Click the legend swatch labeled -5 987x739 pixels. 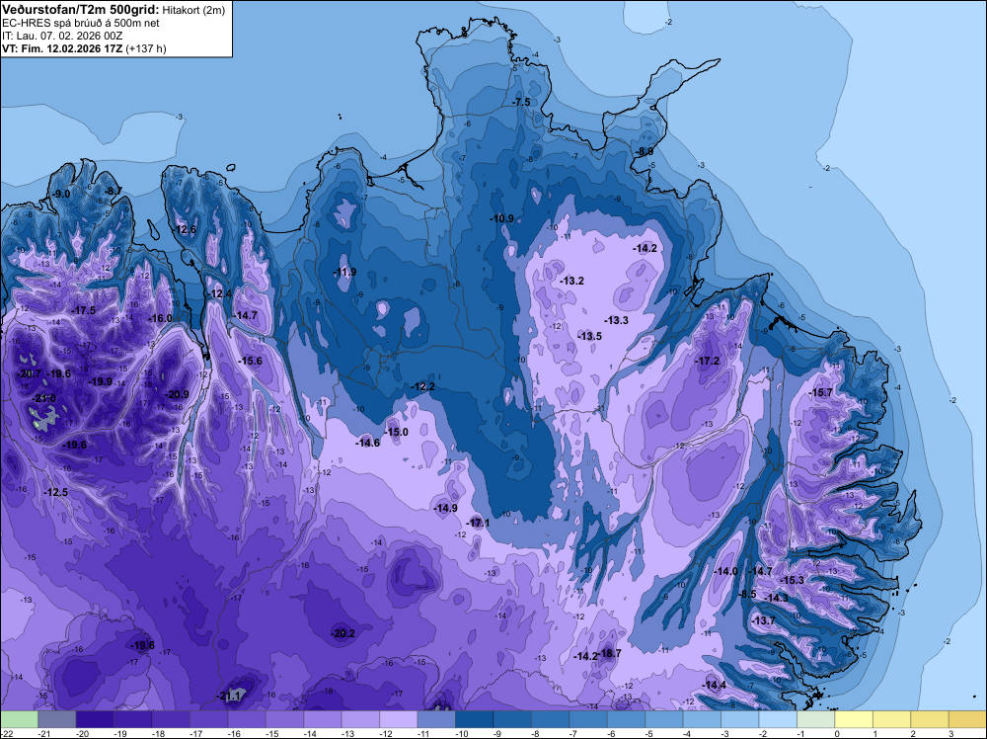[x=626, y=719]
